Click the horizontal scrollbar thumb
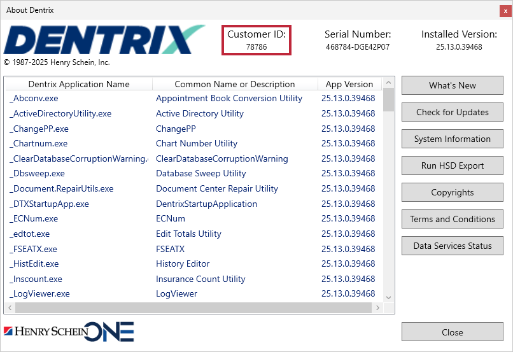 coord(193,307)
